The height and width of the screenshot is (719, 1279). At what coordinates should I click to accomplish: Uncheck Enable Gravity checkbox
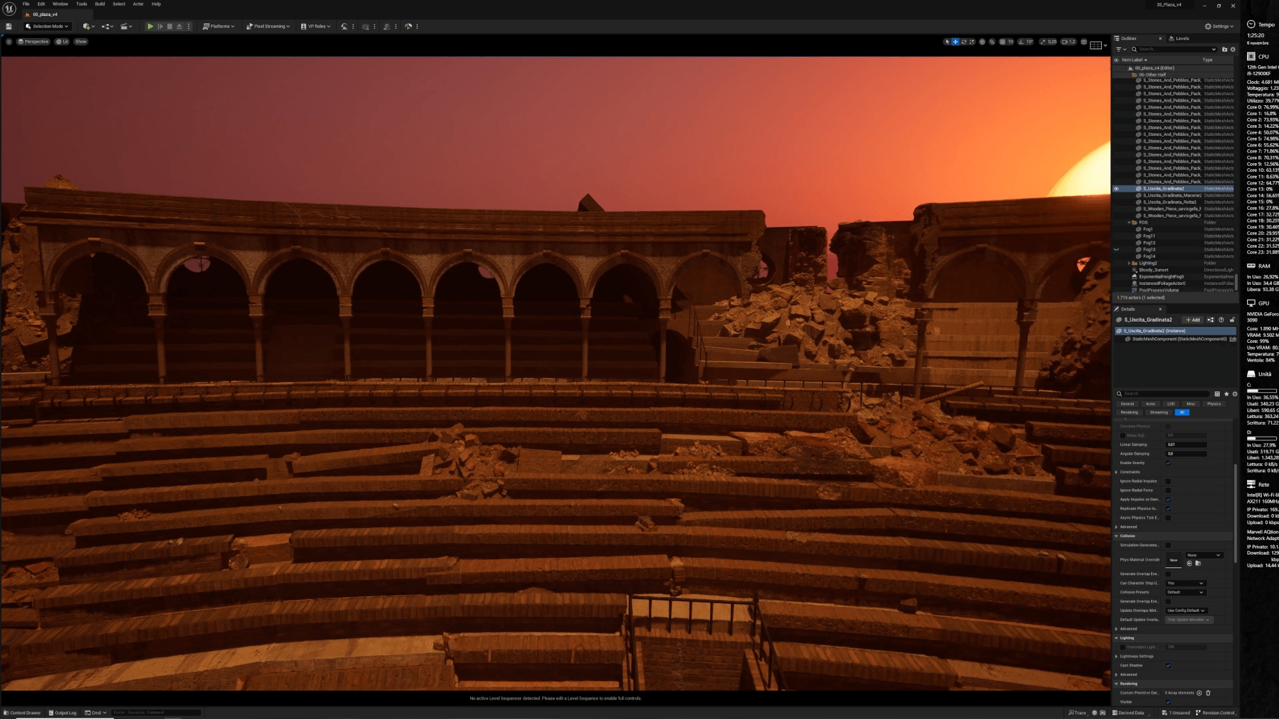pos(1168,463)
